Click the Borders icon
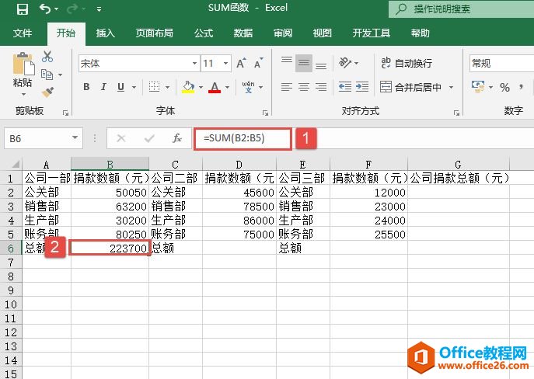The image size is (534, 379). tap(154, 87)
